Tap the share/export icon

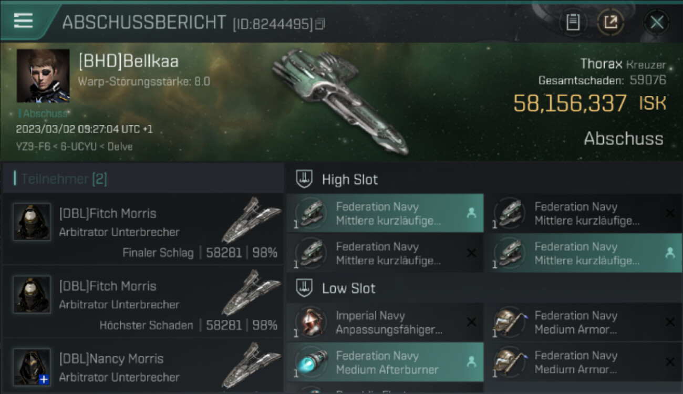tap(610, 23)
